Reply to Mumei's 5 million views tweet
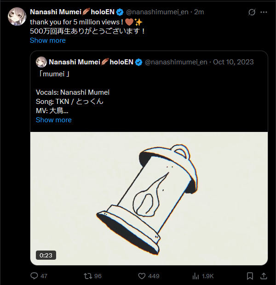 [x=34, y=276]
